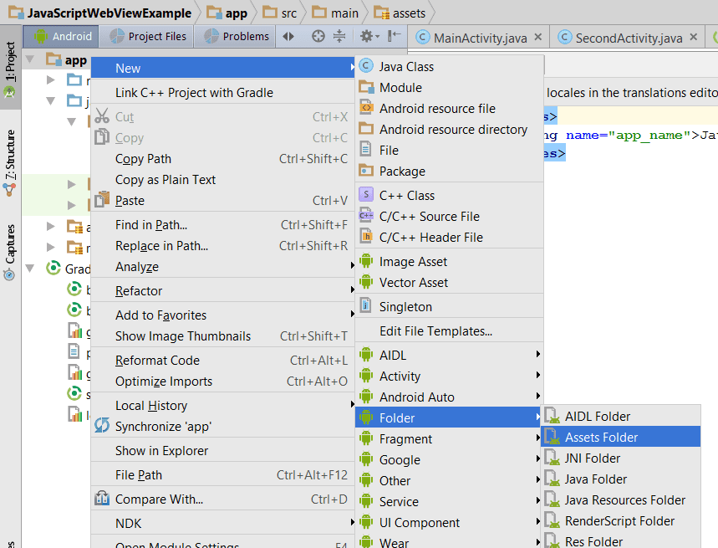The image size is (718, 548).
Task: Create a new Java Class
Action: coord(449,67)
